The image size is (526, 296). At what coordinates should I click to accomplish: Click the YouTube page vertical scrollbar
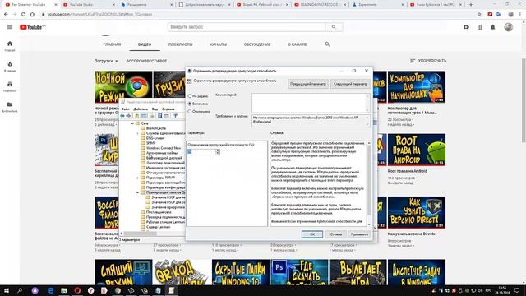(524, 100)
